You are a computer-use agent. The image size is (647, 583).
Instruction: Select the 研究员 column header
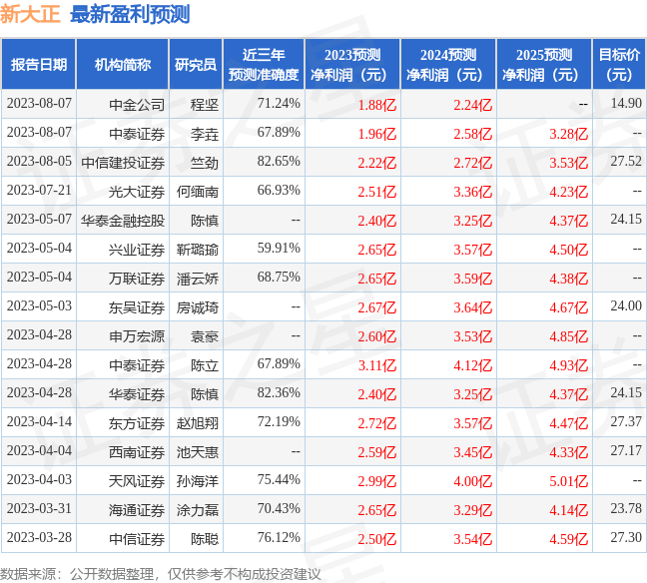point(196,64)
